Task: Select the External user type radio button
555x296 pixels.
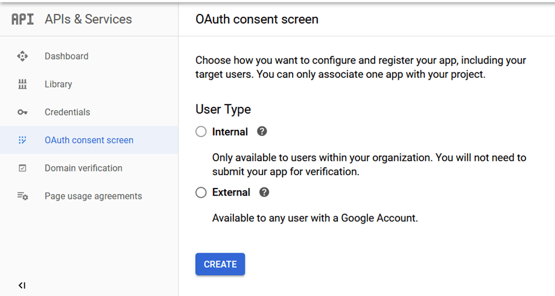Action: tap(201, 193)
